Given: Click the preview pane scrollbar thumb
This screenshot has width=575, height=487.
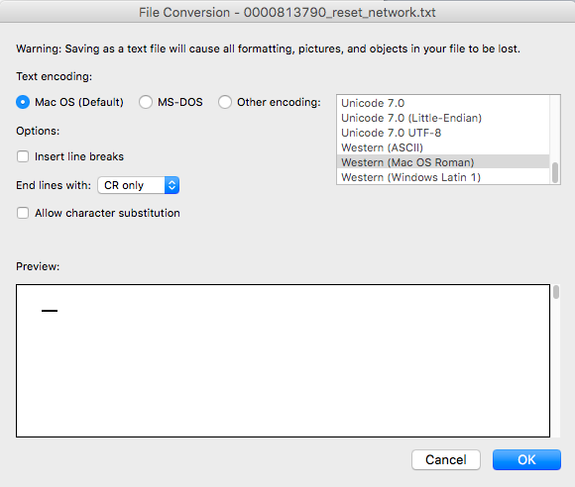Looking at the screenshot, I should pos(556,292).
